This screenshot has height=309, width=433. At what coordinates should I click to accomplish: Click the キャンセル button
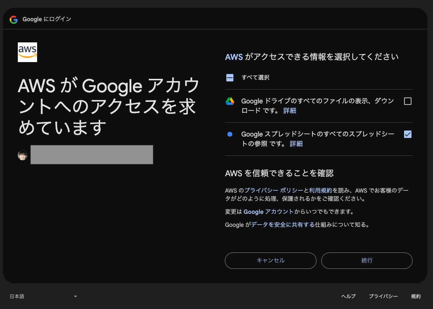270,260
